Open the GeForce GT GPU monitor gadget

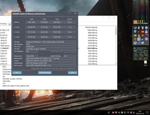point(141,54)
